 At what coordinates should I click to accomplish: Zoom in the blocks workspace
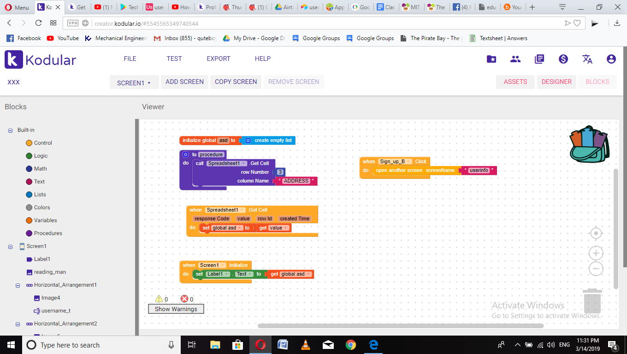pos(596,253)
